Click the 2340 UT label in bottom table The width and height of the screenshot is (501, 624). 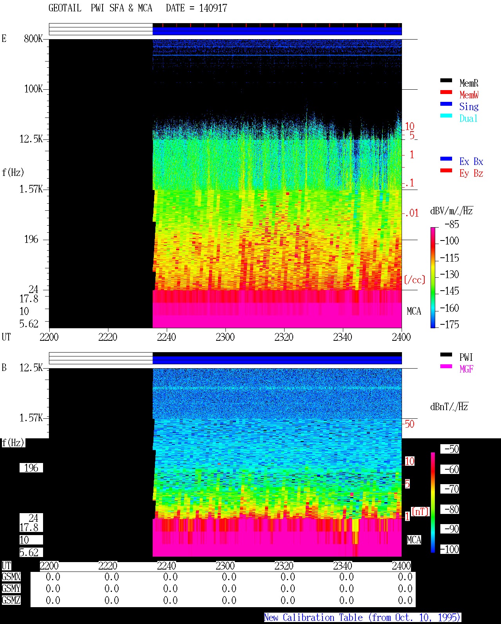click(342, 566)
